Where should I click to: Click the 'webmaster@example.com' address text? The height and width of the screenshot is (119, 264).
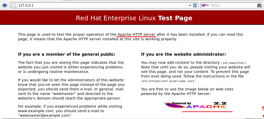[x=45, y=115]
